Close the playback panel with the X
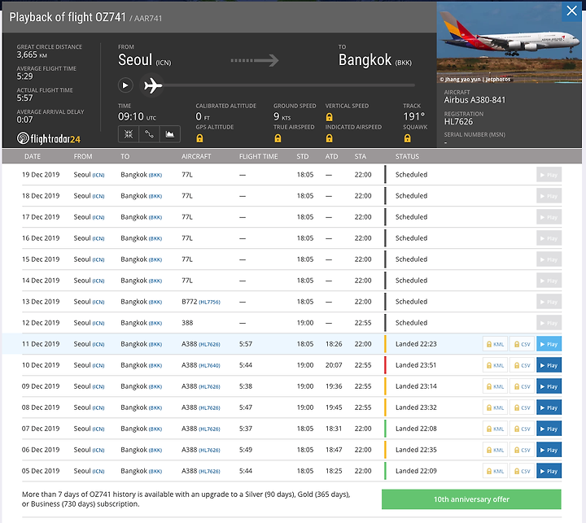The width and height of the screenshot is (586, 523). coord(571,11)
